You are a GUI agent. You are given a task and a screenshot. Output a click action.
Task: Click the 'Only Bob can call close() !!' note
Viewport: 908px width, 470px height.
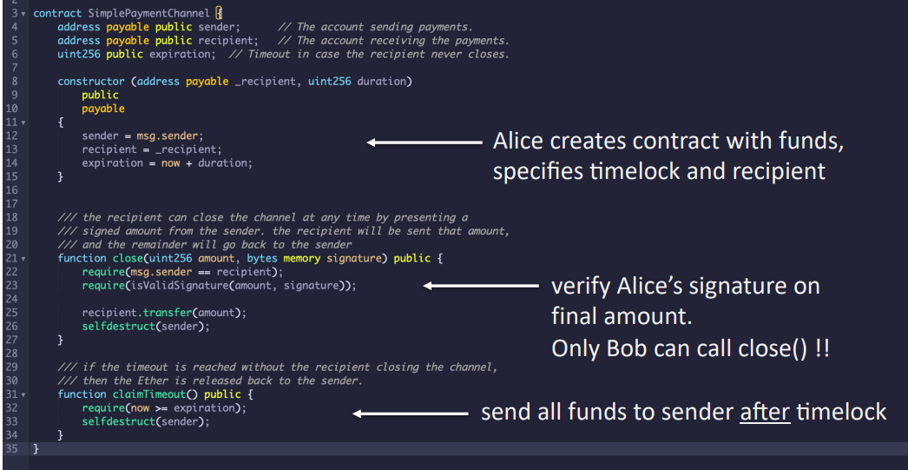pos(690,349)
